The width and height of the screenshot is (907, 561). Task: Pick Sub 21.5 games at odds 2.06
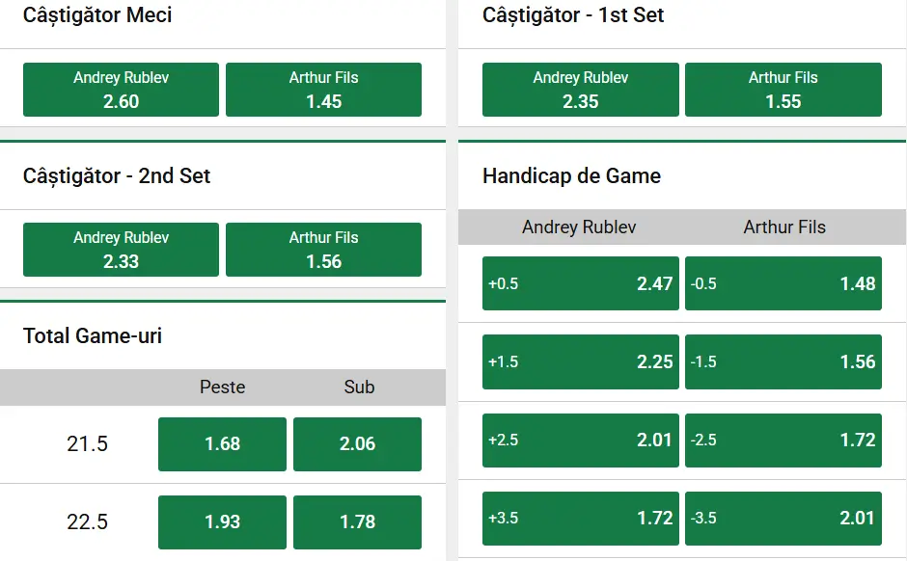(x=357, y=444)
